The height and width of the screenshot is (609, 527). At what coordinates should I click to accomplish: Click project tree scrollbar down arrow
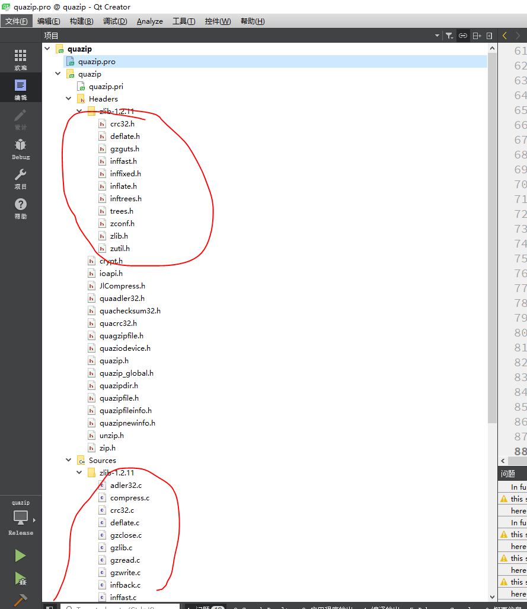click(492, 597)
